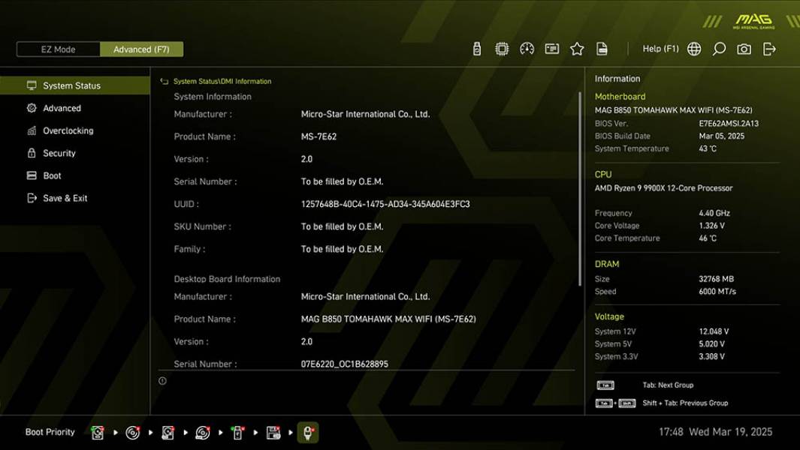Click the 'Tab: Next Group' hint
Screen dimensions: 800x450
(x=668, y=385)
